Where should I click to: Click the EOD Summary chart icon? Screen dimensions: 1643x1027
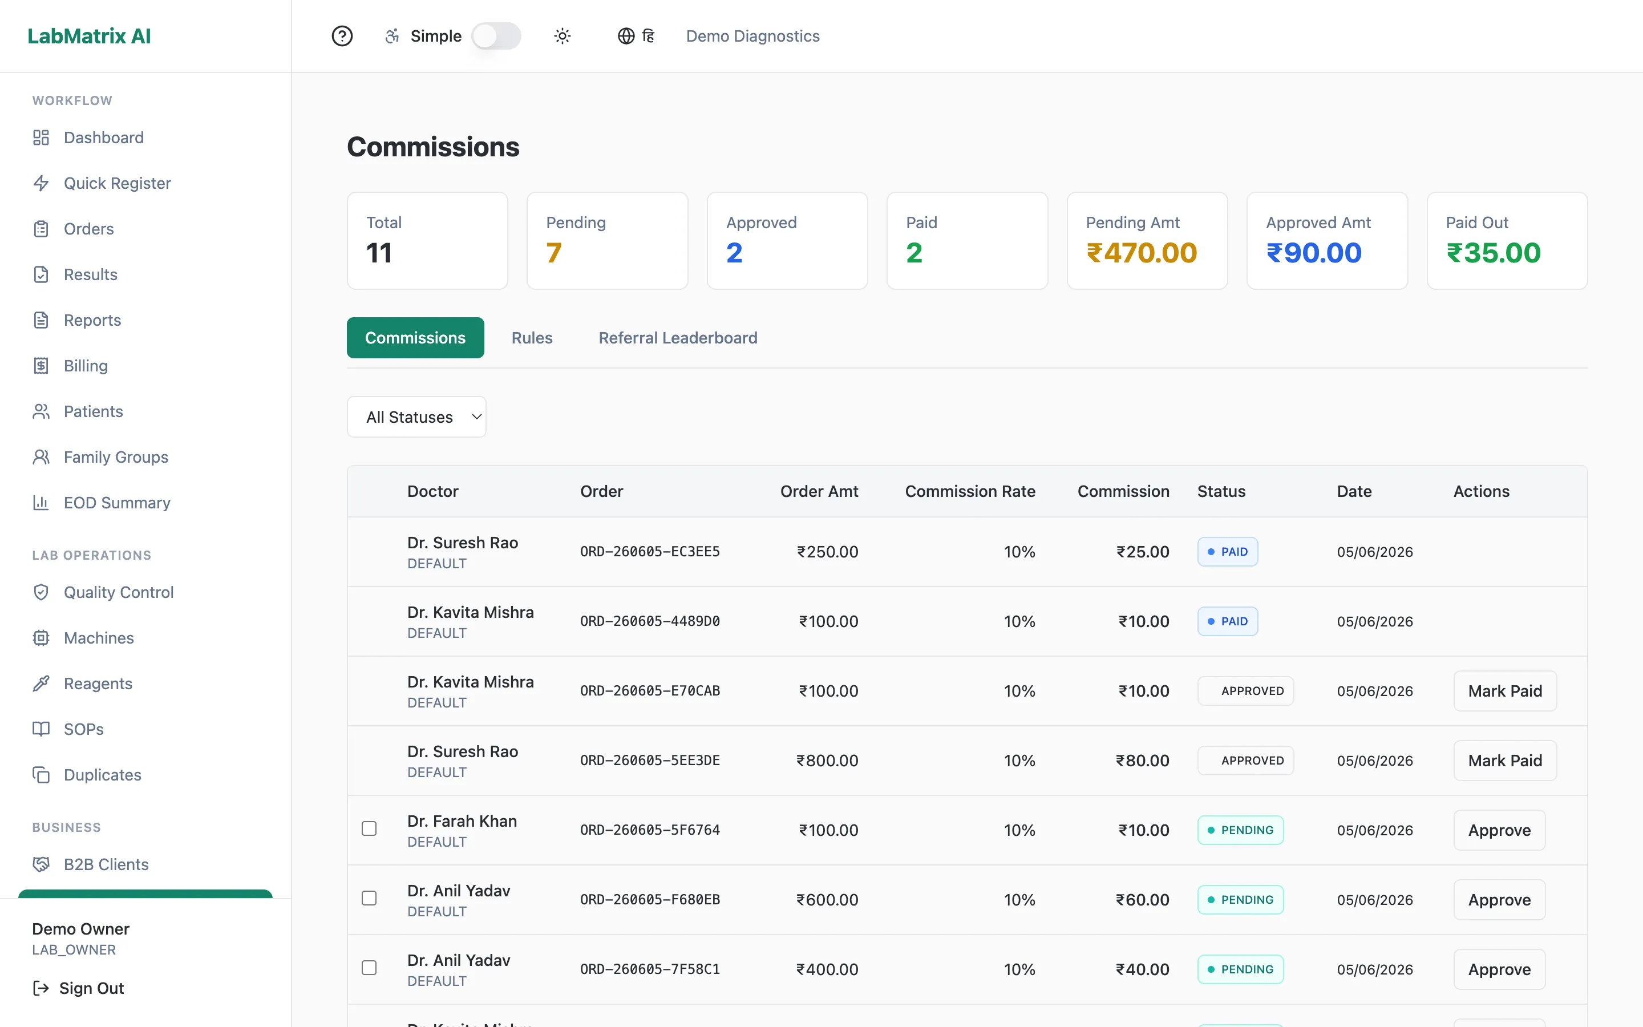(x=42, y=503)
